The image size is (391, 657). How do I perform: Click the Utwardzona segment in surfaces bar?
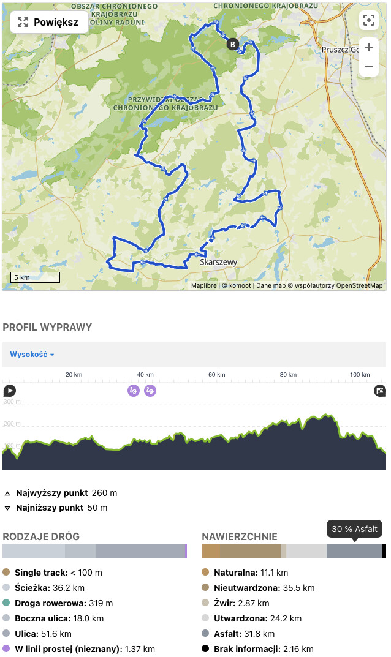click(306, 551)
